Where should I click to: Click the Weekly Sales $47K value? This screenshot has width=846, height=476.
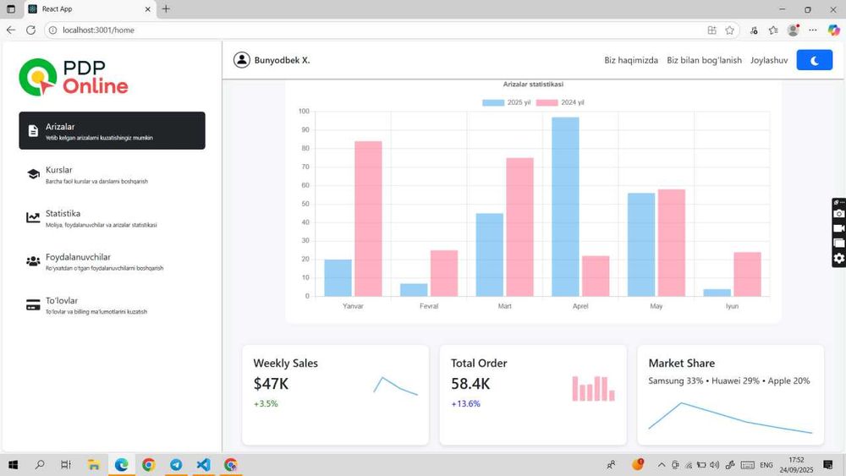coord(271,384)
